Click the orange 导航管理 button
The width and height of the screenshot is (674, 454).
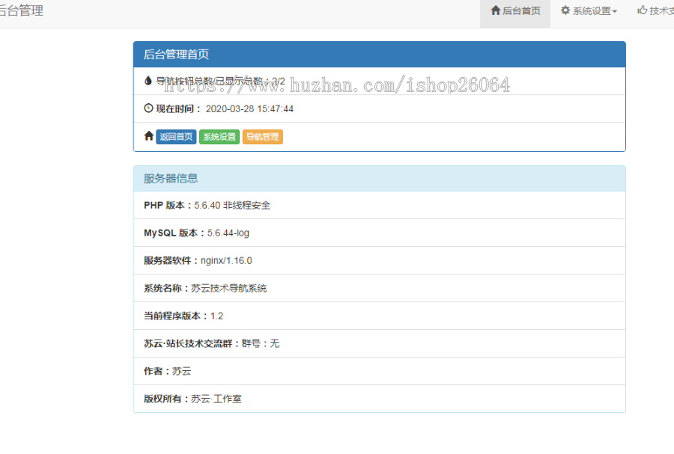point(263,137)
